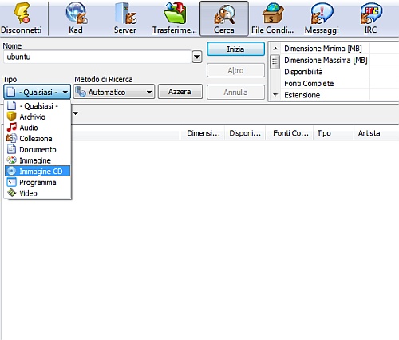Sort results by Artista column header
The height and width of the screenshot is (340, 399).
pos(369,133)
